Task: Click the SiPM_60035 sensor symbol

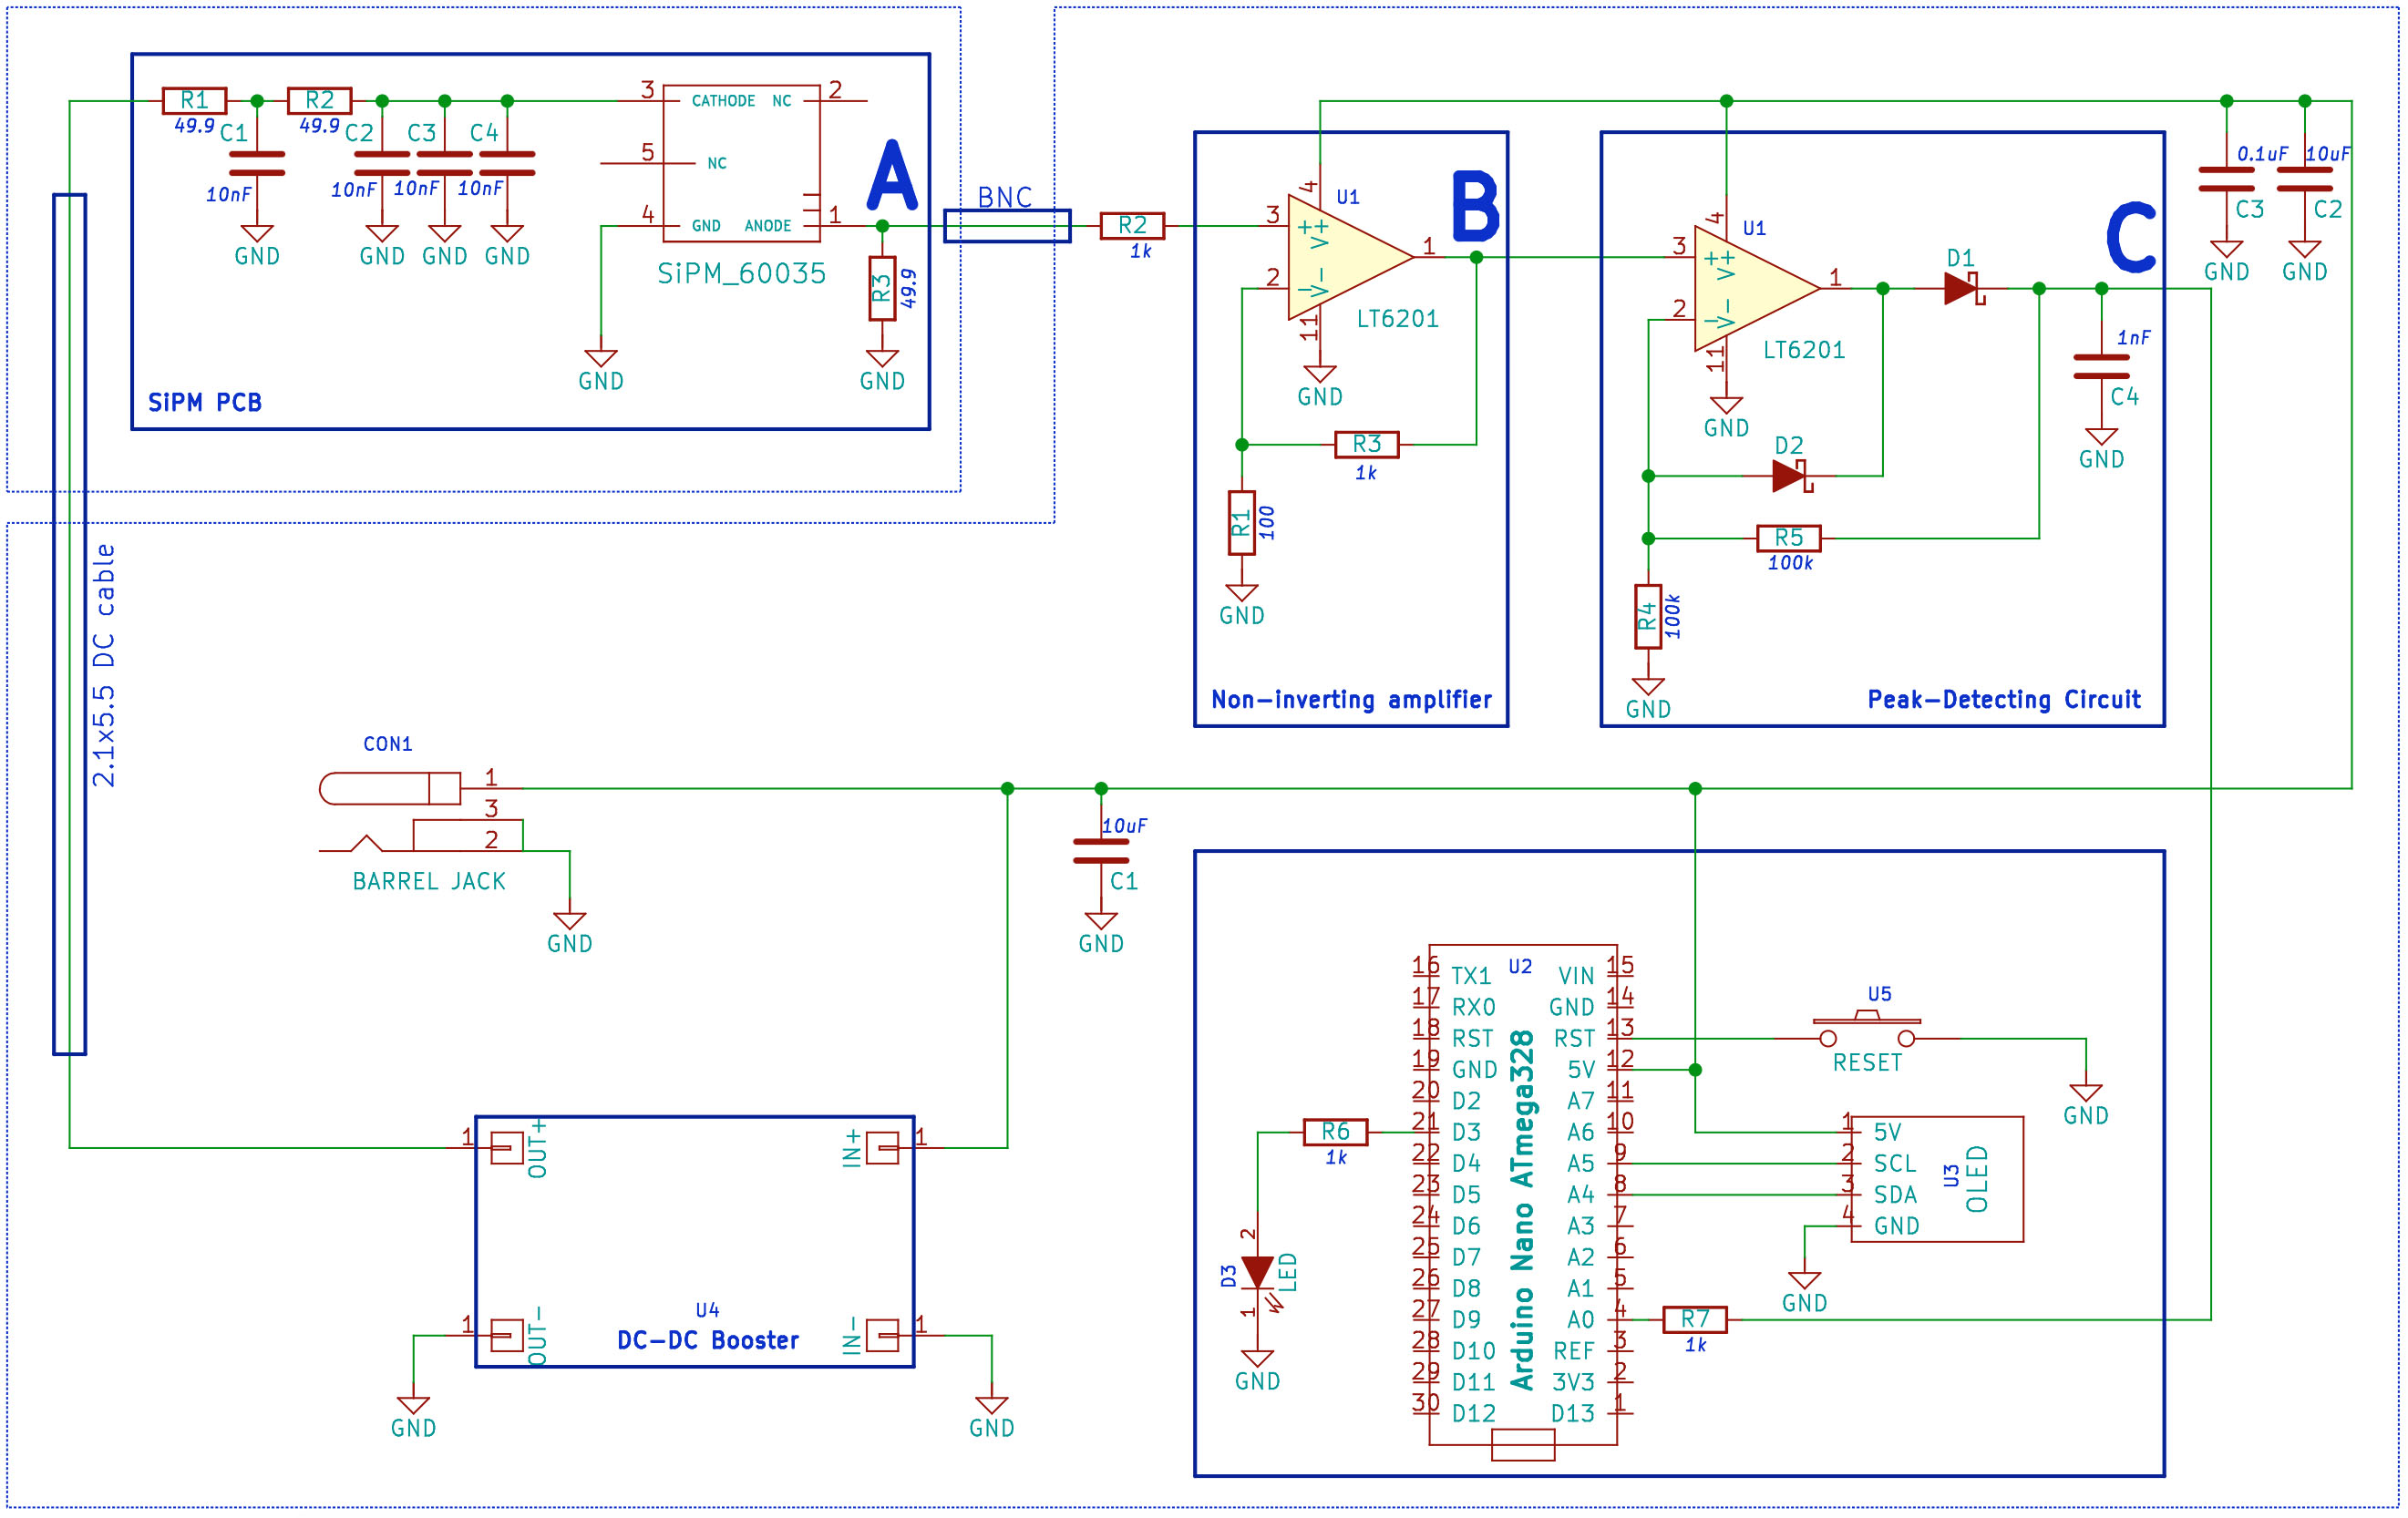Action: click(x=741, y=163)
